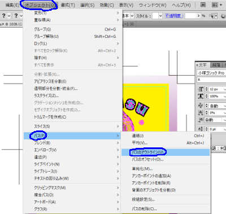Click the first question mark icon in the control bar

4,16
